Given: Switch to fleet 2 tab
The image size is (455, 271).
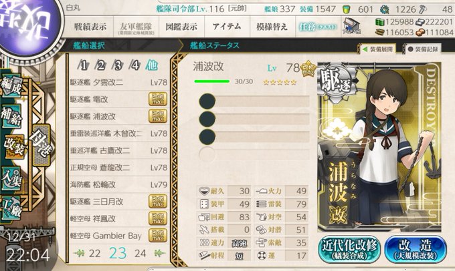Looking at the screenshot, I should point(100,65).
